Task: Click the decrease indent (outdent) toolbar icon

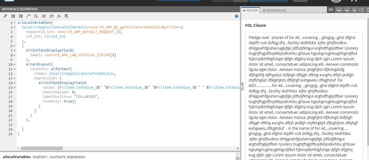Action: coord(13,16)
